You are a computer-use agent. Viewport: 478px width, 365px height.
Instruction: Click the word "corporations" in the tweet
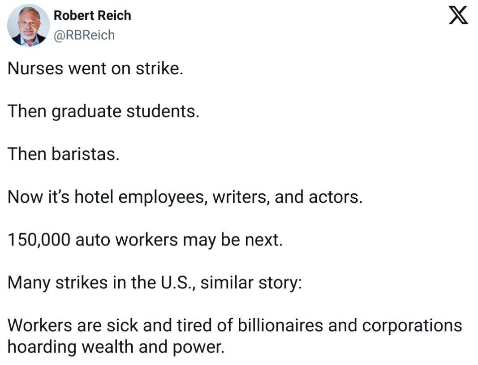tap(412, 326)
